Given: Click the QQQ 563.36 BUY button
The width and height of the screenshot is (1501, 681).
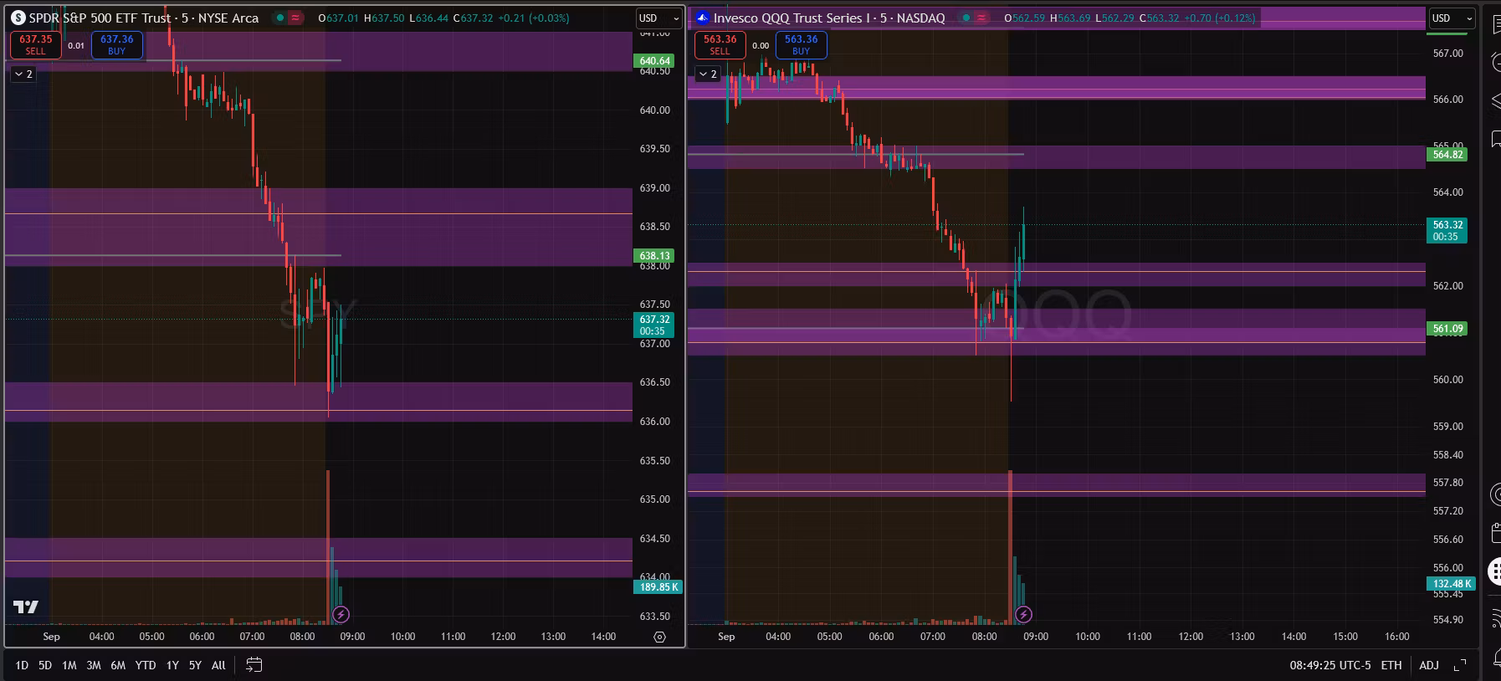Looking at the screenshot, I should pos(802,45).
